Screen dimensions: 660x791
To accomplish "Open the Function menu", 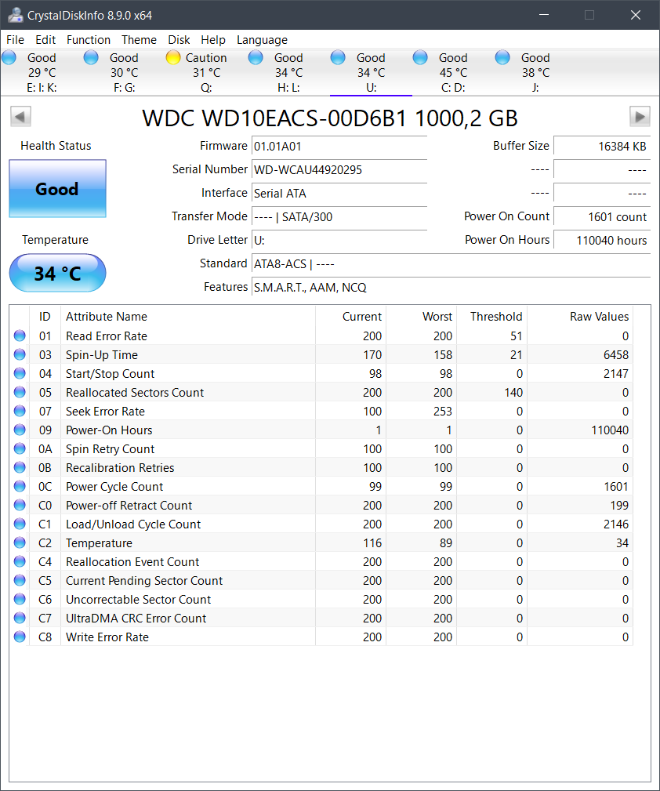I will (x=89, y=40).
